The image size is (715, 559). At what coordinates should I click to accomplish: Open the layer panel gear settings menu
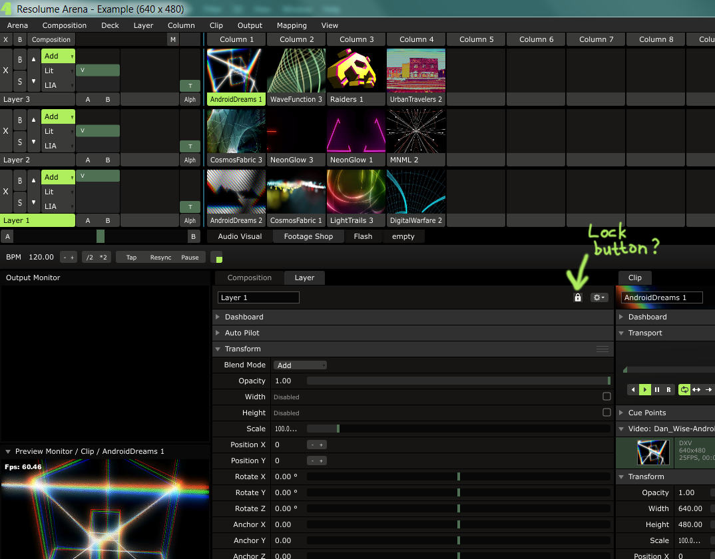(599, 297)
